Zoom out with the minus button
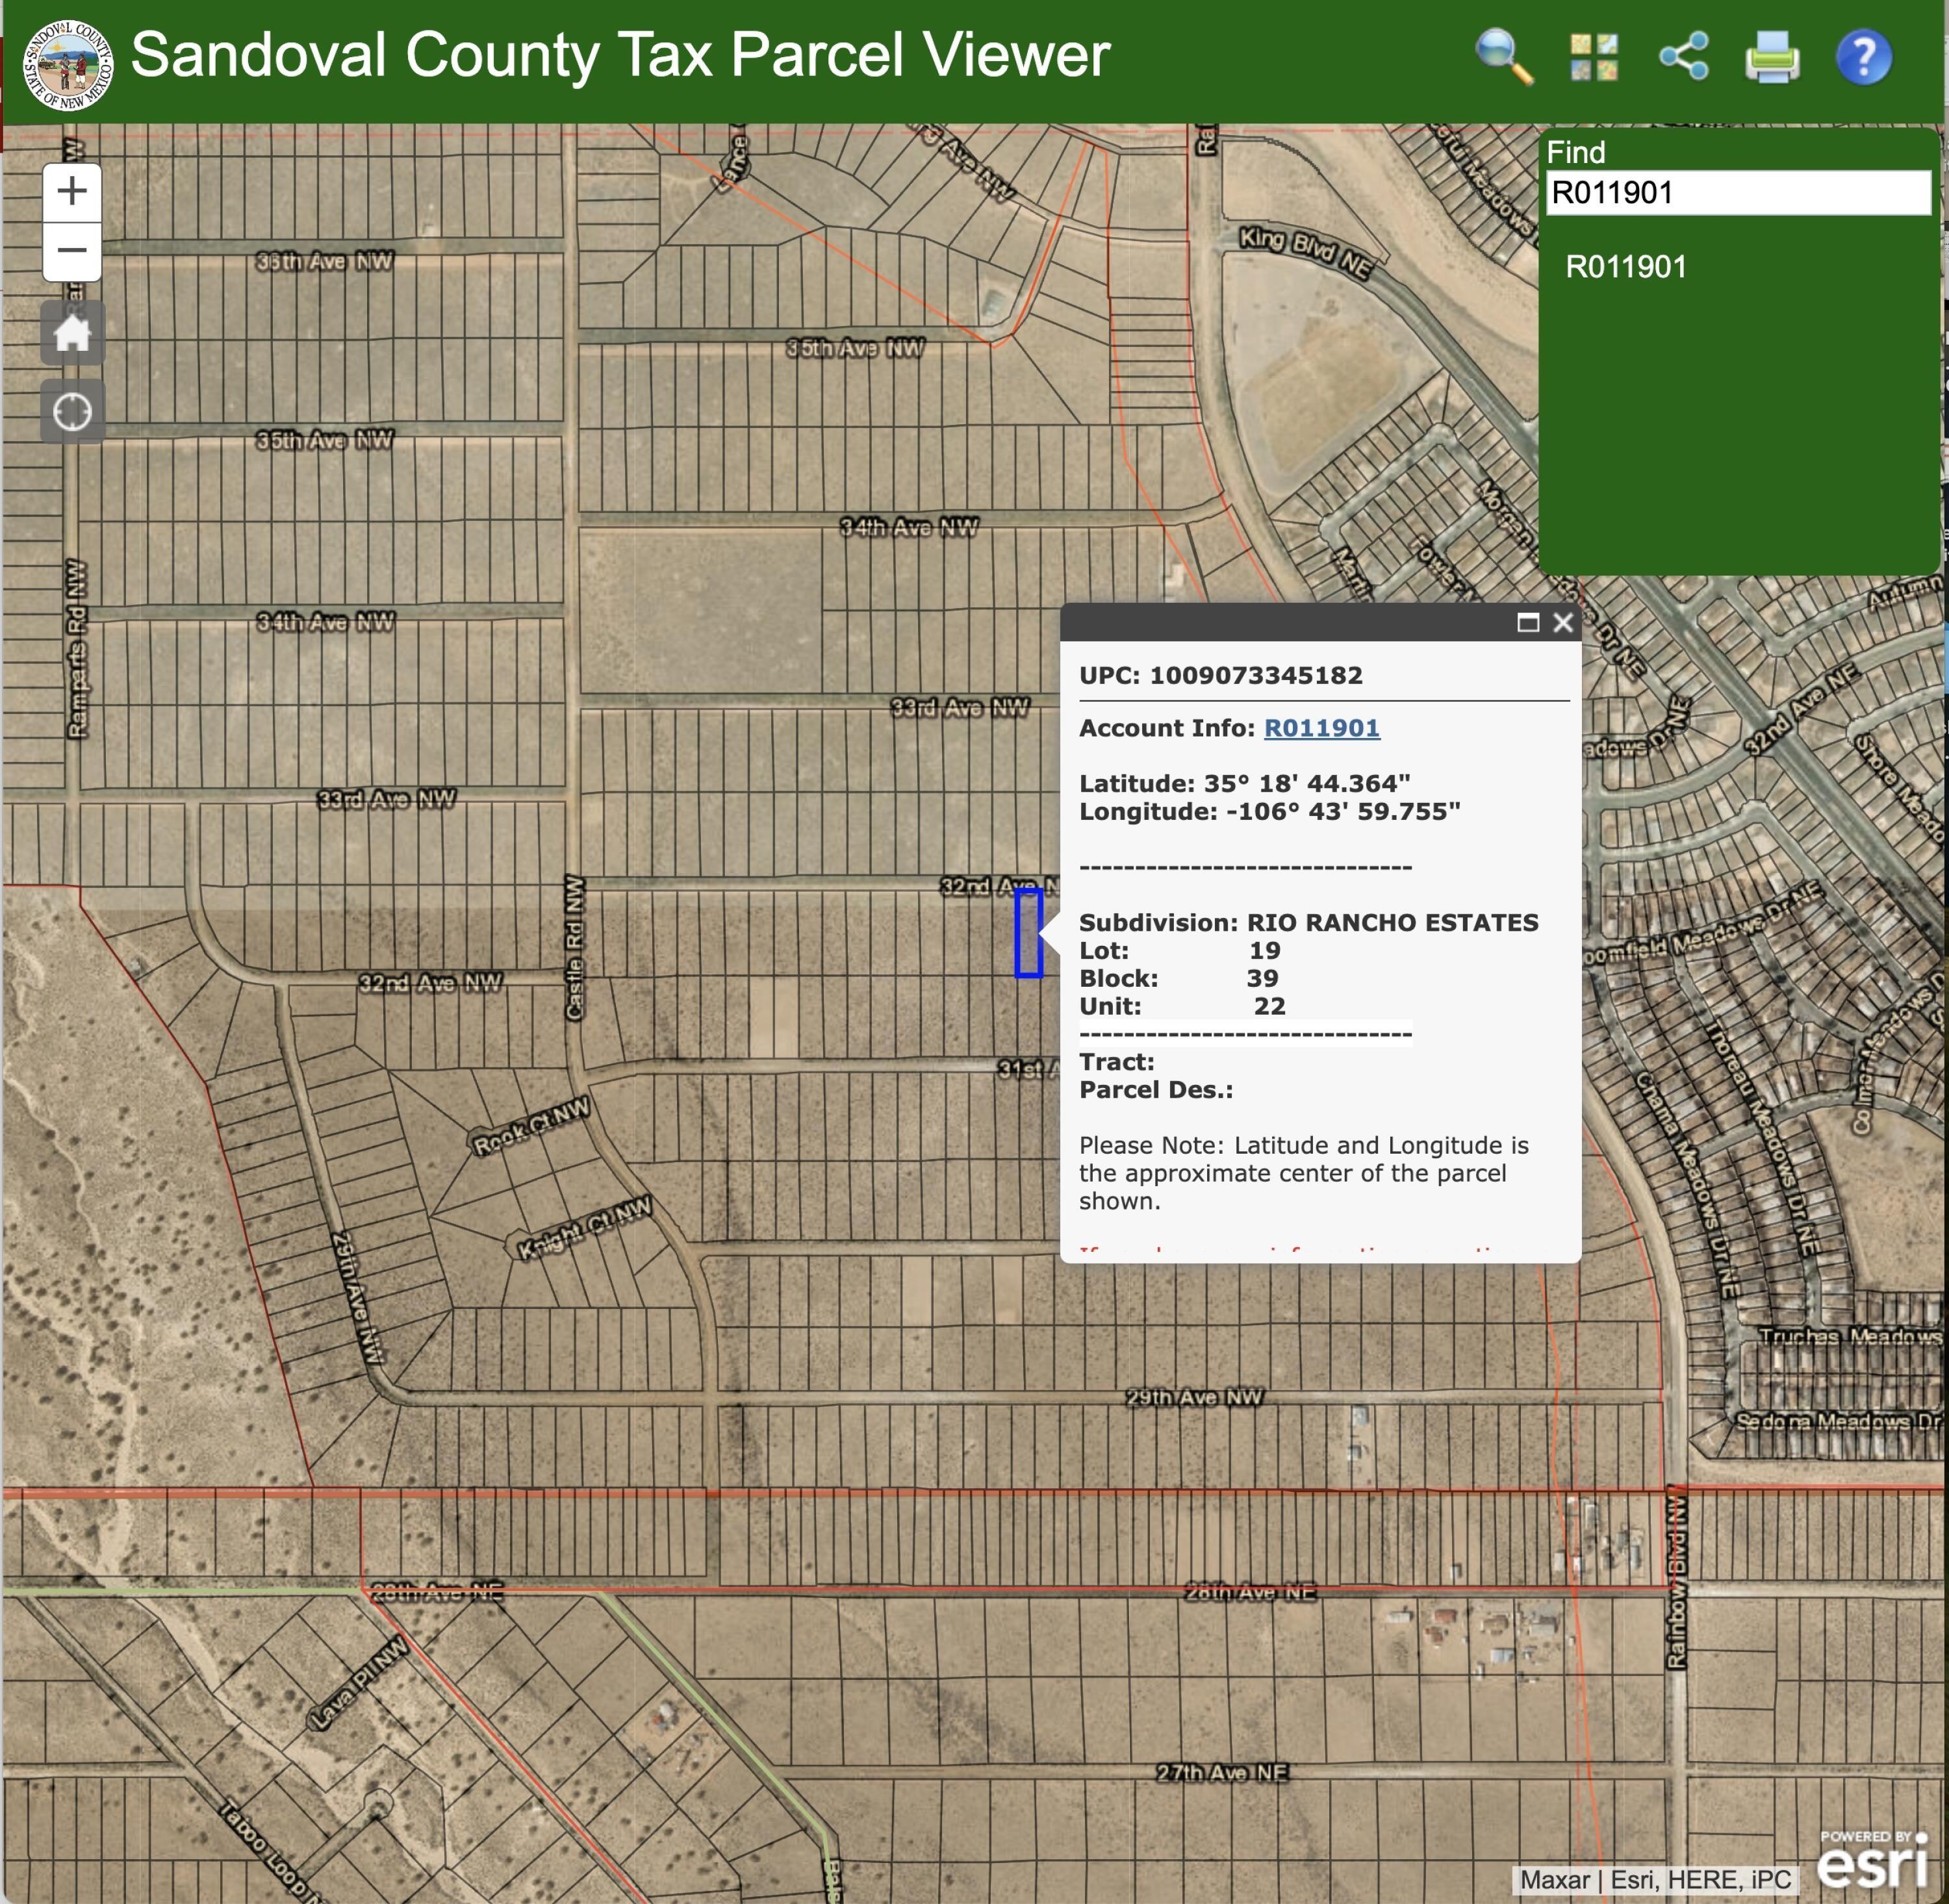This screenshot has height=1904, width=1949. tap(72, 251)
